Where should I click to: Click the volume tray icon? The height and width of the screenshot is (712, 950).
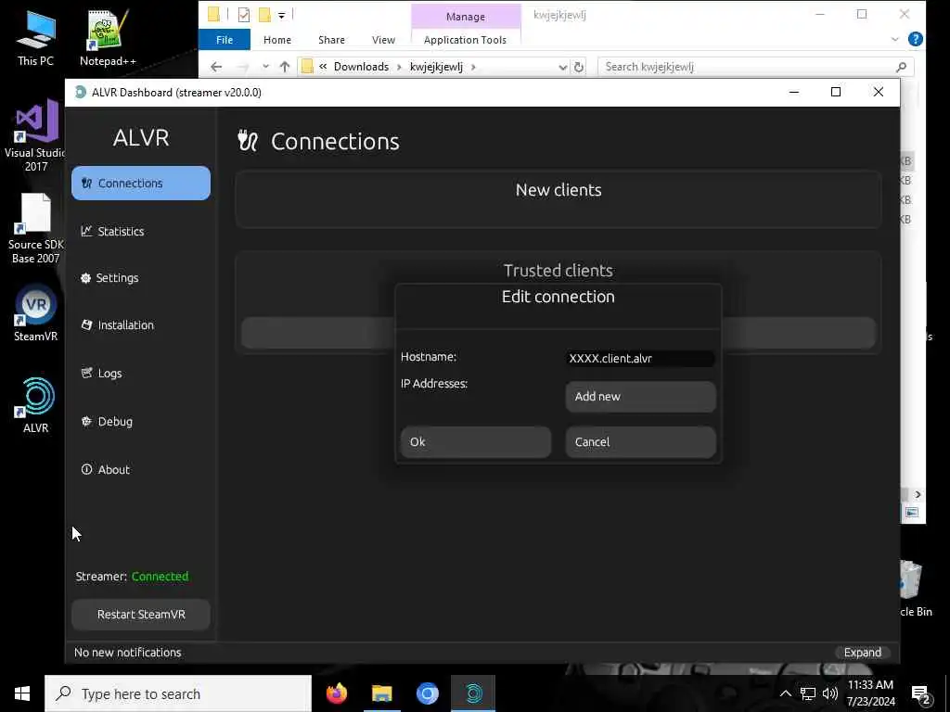tap(830, 693)
